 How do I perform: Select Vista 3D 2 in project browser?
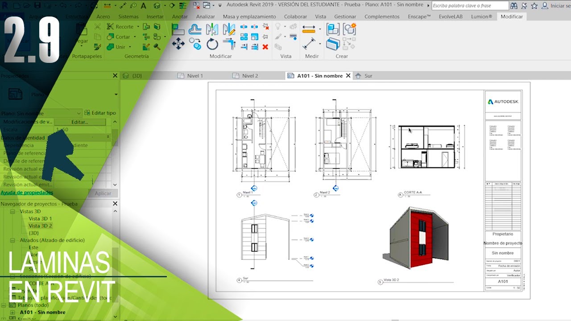pos(40,226)
